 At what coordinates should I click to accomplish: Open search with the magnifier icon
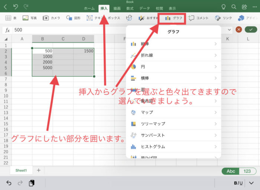pos(234,7)
